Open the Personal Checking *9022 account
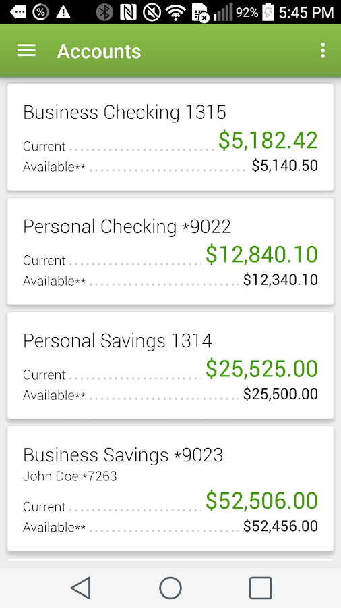 (170, 251)
